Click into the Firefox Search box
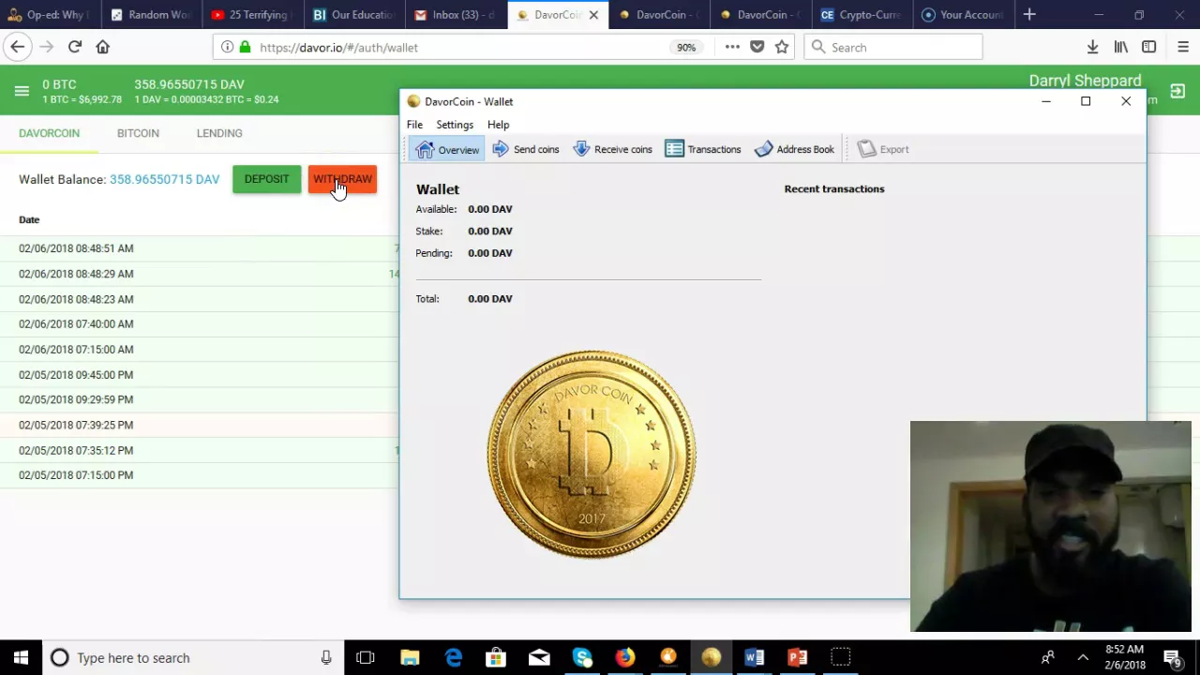 click(892, 47)
